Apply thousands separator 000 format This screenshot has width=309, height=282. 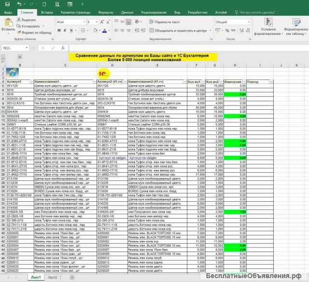[233, 30]
